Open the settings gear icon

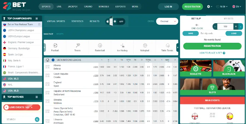point(208,7)
